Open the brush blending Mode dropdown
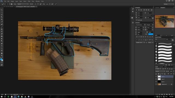This screenshot has height=98, width=175. pos(23,4)
